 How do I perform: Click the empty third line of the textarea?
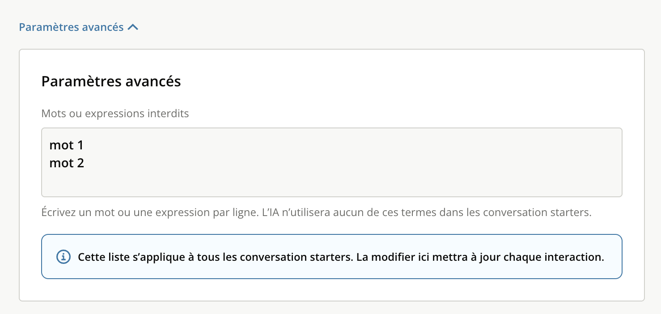(179, 181)
